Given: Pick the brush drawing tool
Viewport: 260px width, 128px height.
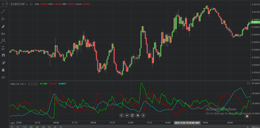Looking at the screenshot, I should point(3,26).
